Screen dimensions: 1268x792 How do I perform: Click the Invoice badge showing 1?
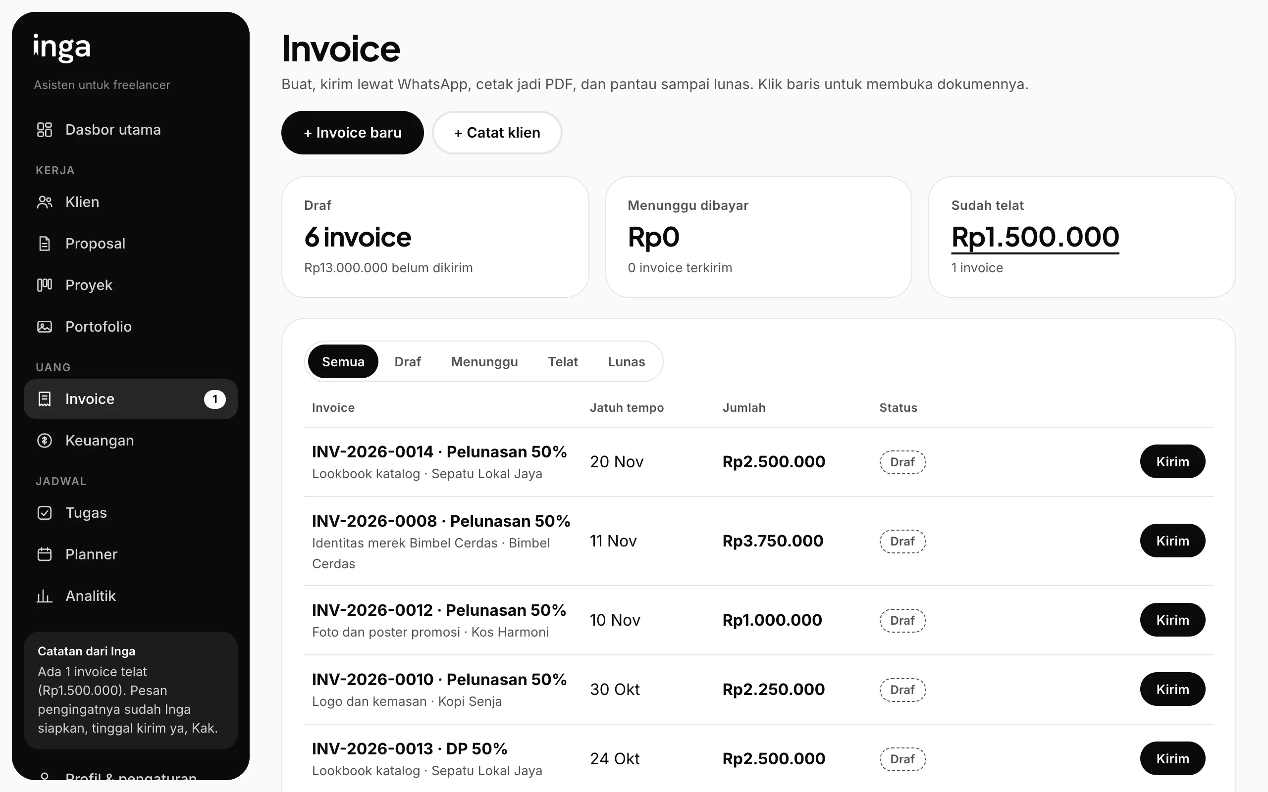(x=215, y=399)
